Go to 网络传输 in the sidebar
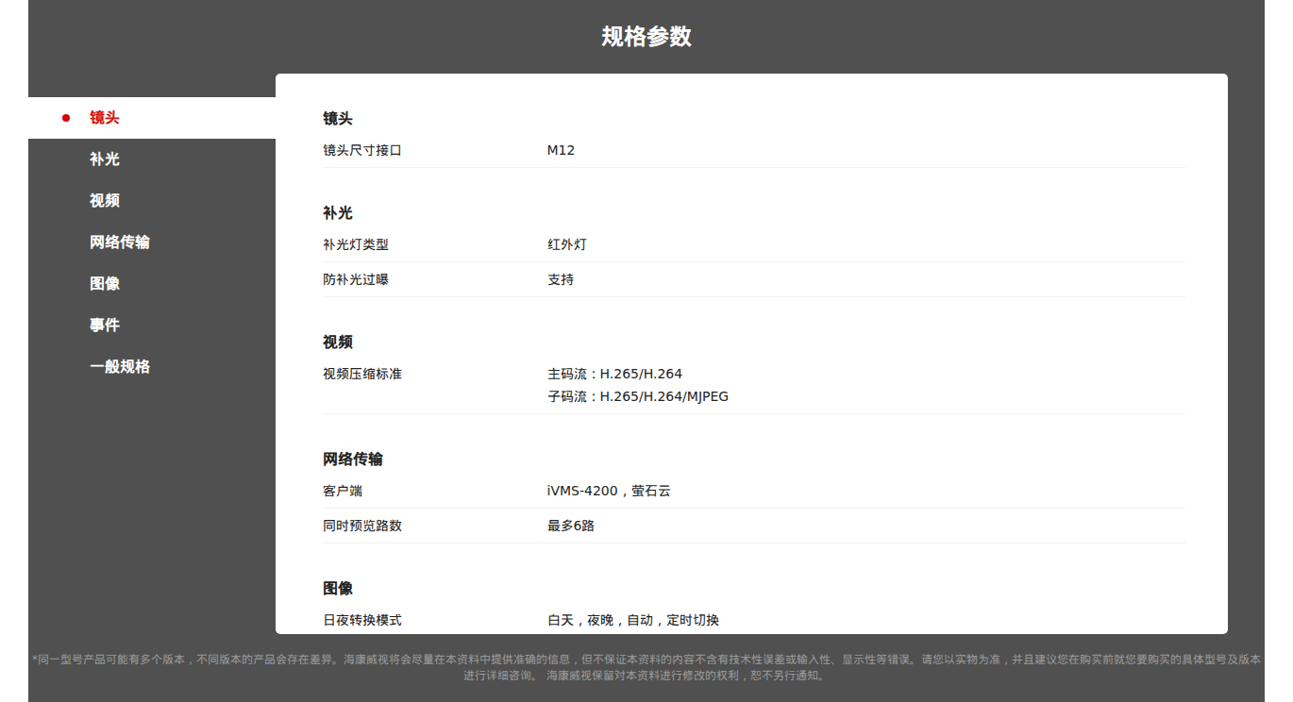The width and height of the screenshot is (1293, 702). pyautogui.click(x=120, y=242)
